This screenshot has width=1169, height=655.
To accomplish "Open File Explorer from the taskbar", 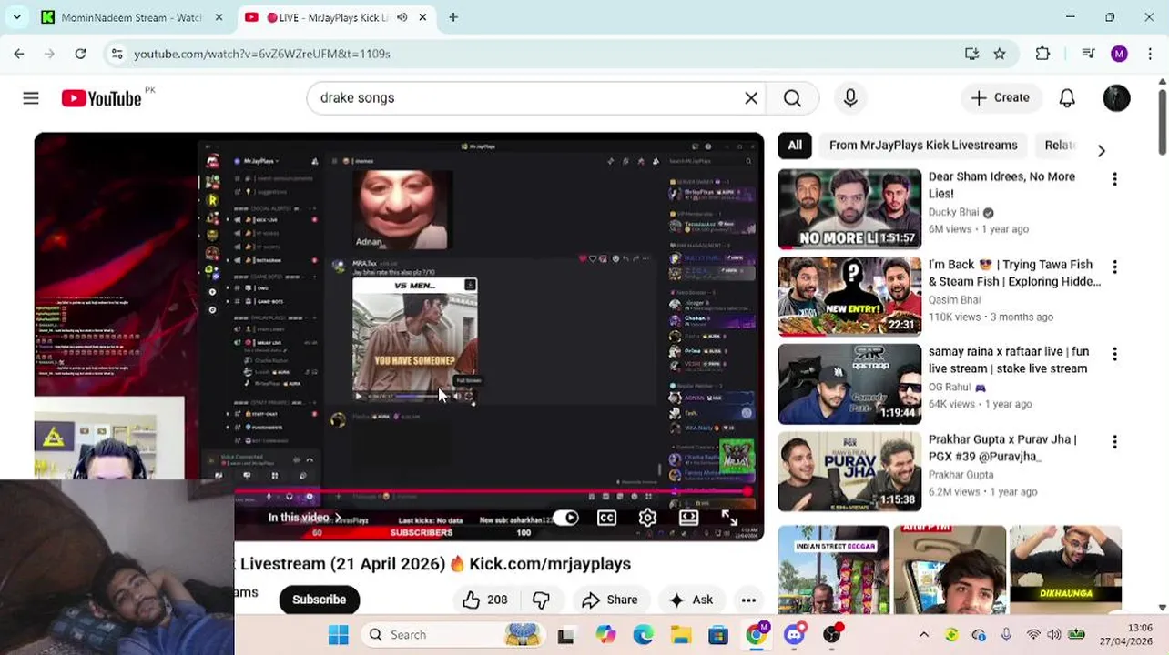I will click(x=680, y=635).
